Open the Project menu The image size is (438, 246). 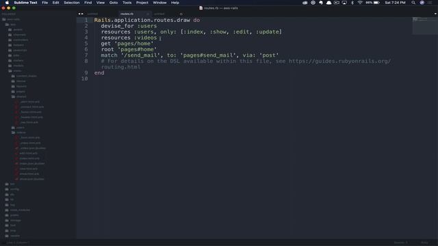(x=142, y=3)
